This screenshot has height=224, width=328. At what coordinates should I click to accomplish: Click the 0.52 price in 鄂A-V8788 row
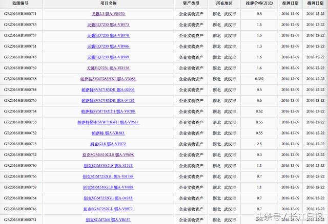(x=259, y=111)
